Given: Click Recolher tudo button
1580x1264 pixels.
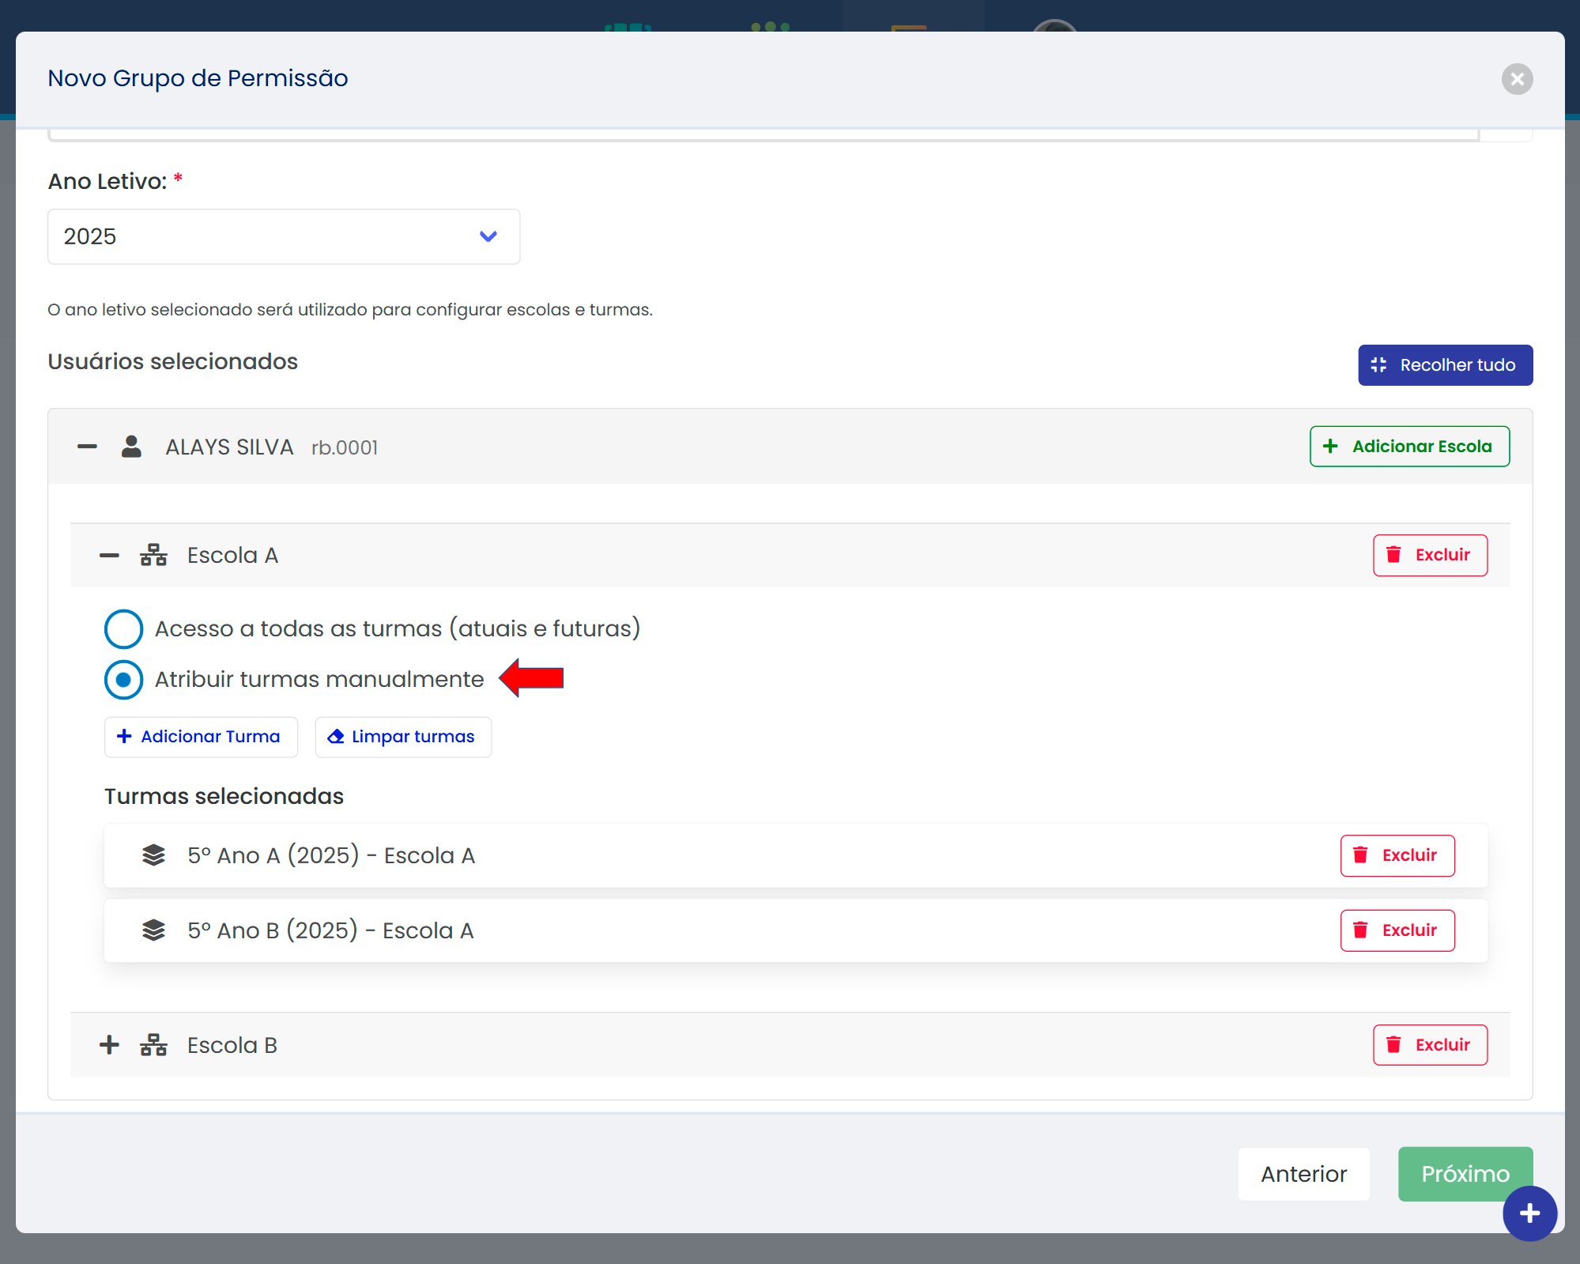Looking at the screenshot, I should coord(1445,365).
